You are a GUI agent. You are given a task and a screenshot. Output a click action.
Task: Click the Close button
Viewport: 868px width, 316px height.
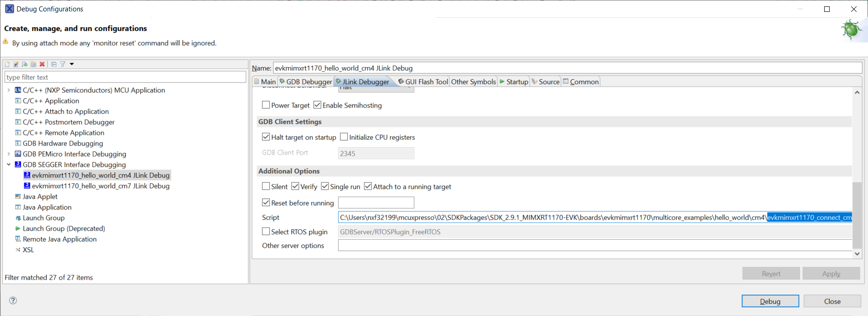pos(832,301)
